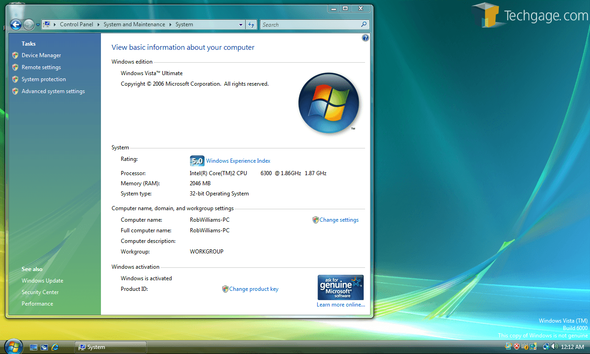
Task: Click the 2046 MB memory value
Action: click(200, 183)
